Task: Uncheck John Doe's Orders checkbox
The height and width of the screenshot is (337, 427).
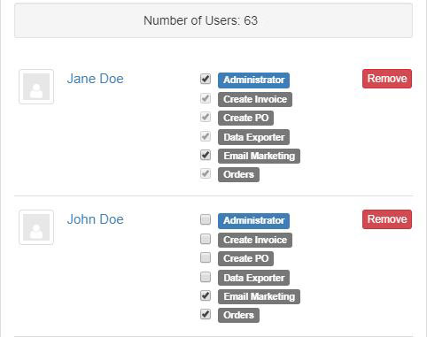Action: 206,314
